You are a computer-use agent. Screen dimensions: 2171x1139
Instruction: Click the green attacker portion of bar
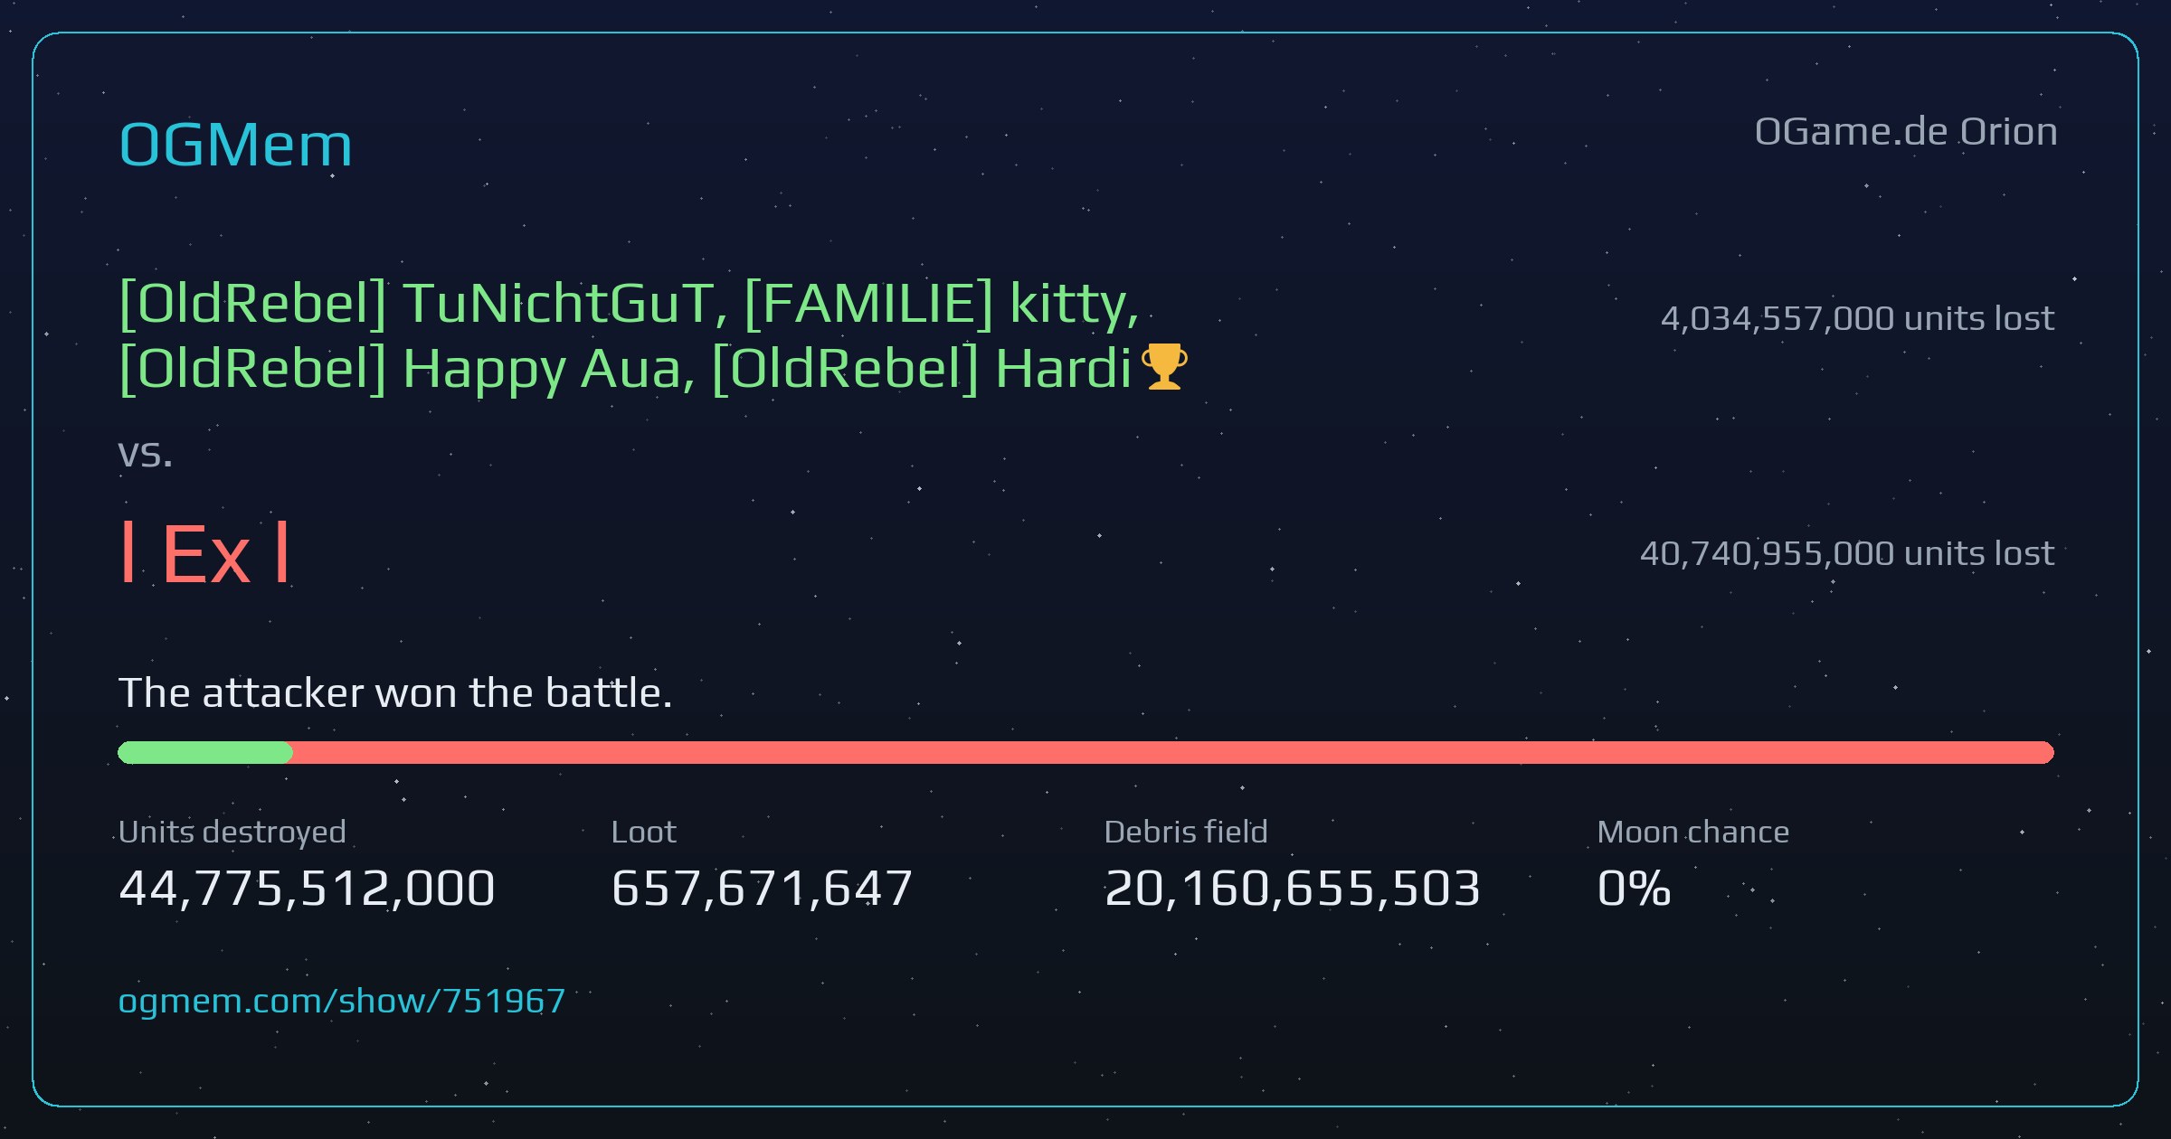click(205, 752)
